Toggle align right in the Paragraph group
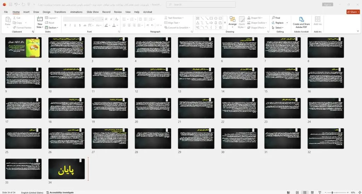Viewport: 362px width, 194px height. click(x=134, y=25)
